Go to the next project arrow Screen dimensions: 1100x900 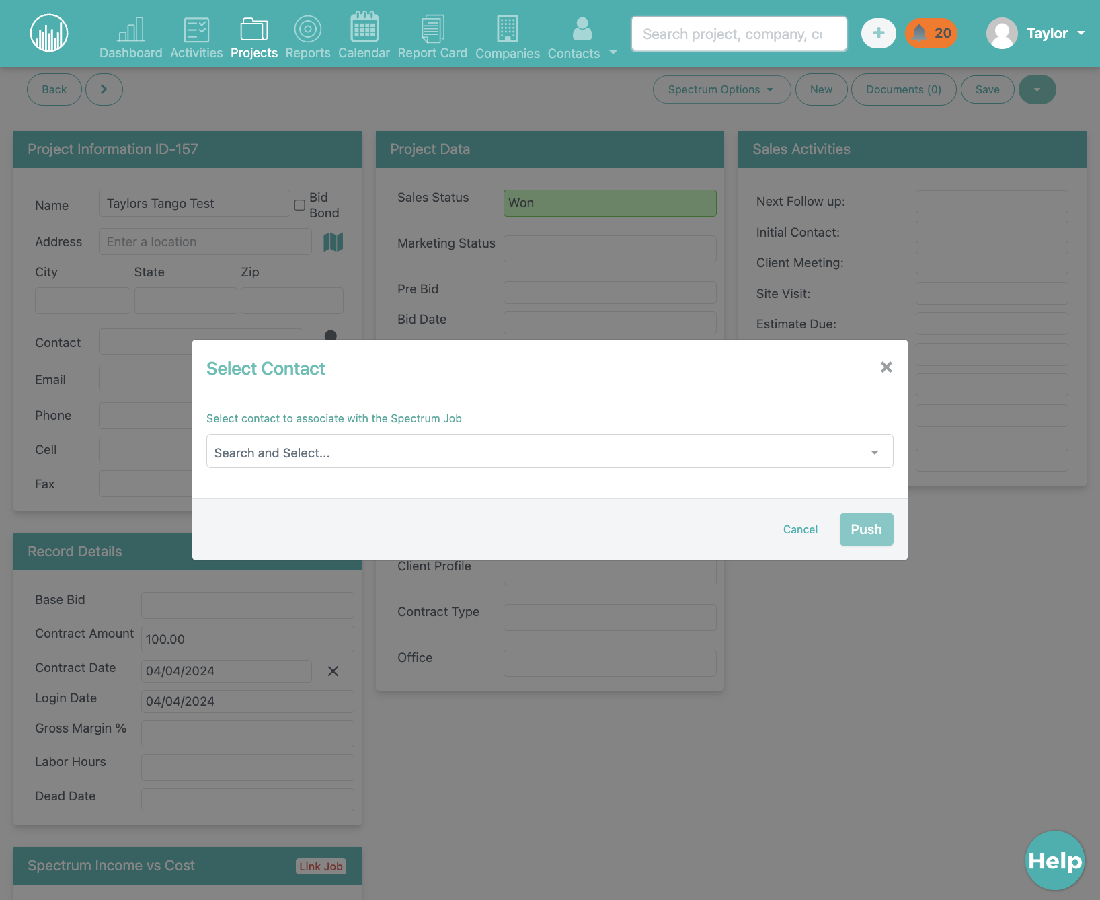click(x=104, y=89)
